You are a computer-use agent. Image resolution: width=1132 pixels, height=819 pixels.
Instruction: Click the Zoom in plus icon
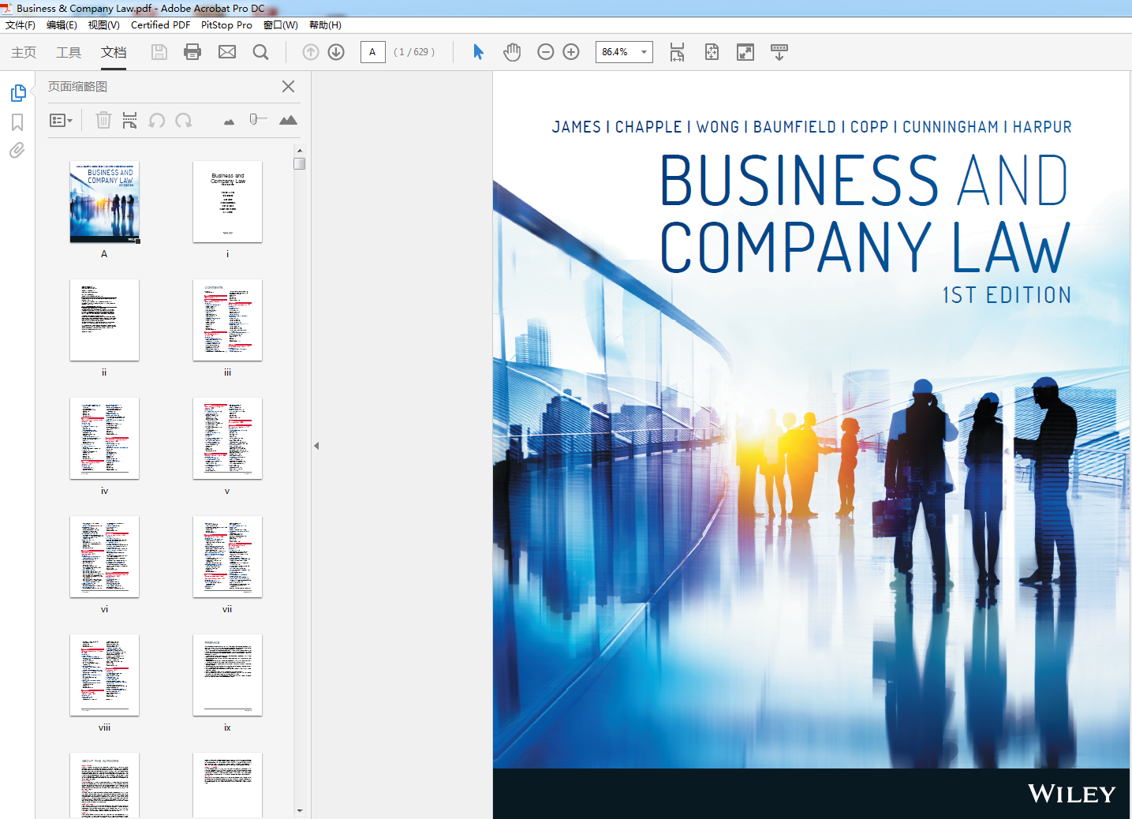click(x=571, y=52)
